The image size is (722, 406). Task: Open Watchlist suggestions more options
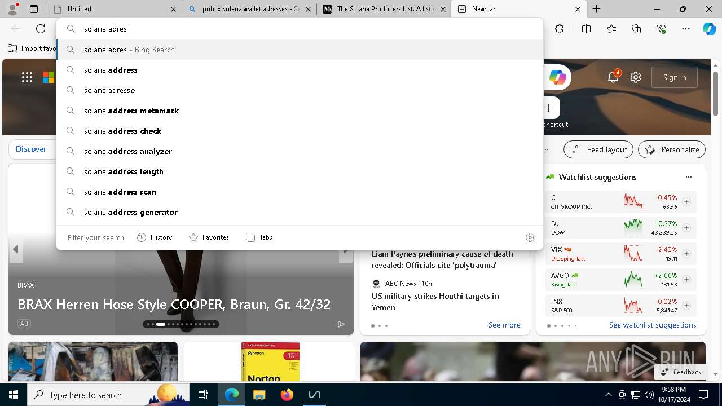pyautogui.click(x=688, y=177)
